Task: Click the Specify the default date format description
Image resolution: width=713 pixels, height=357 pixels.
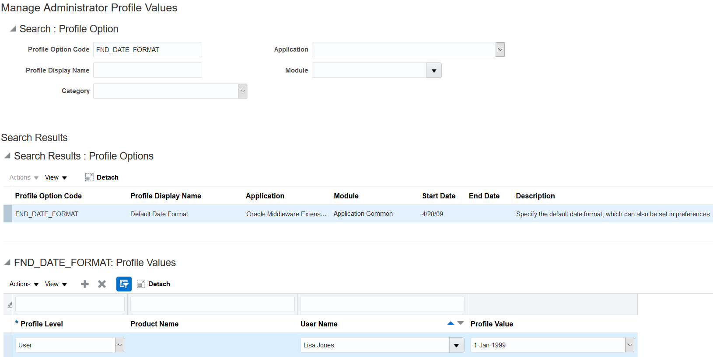Action: coord(614,214)
